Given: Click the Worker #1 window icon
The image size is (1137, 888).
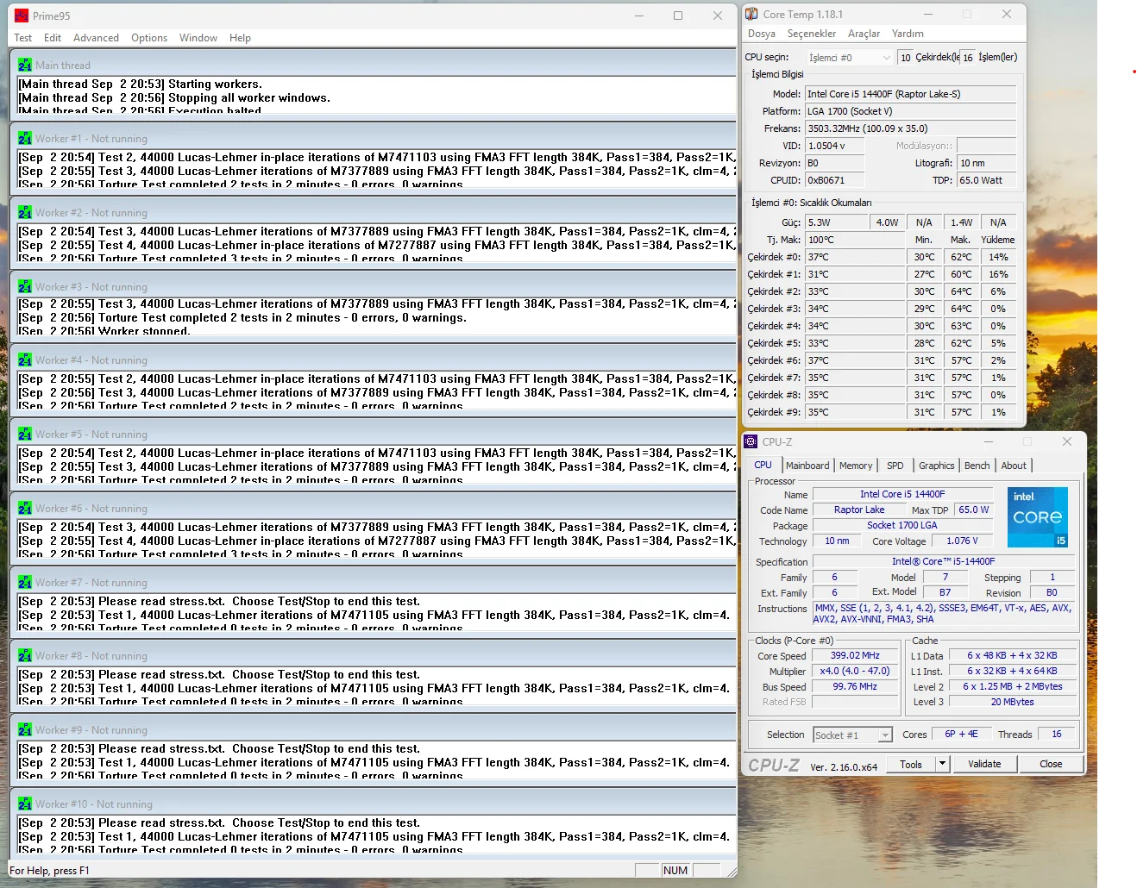Looking at the screenshot, I should pyautogui.click(x=25, y=139).
